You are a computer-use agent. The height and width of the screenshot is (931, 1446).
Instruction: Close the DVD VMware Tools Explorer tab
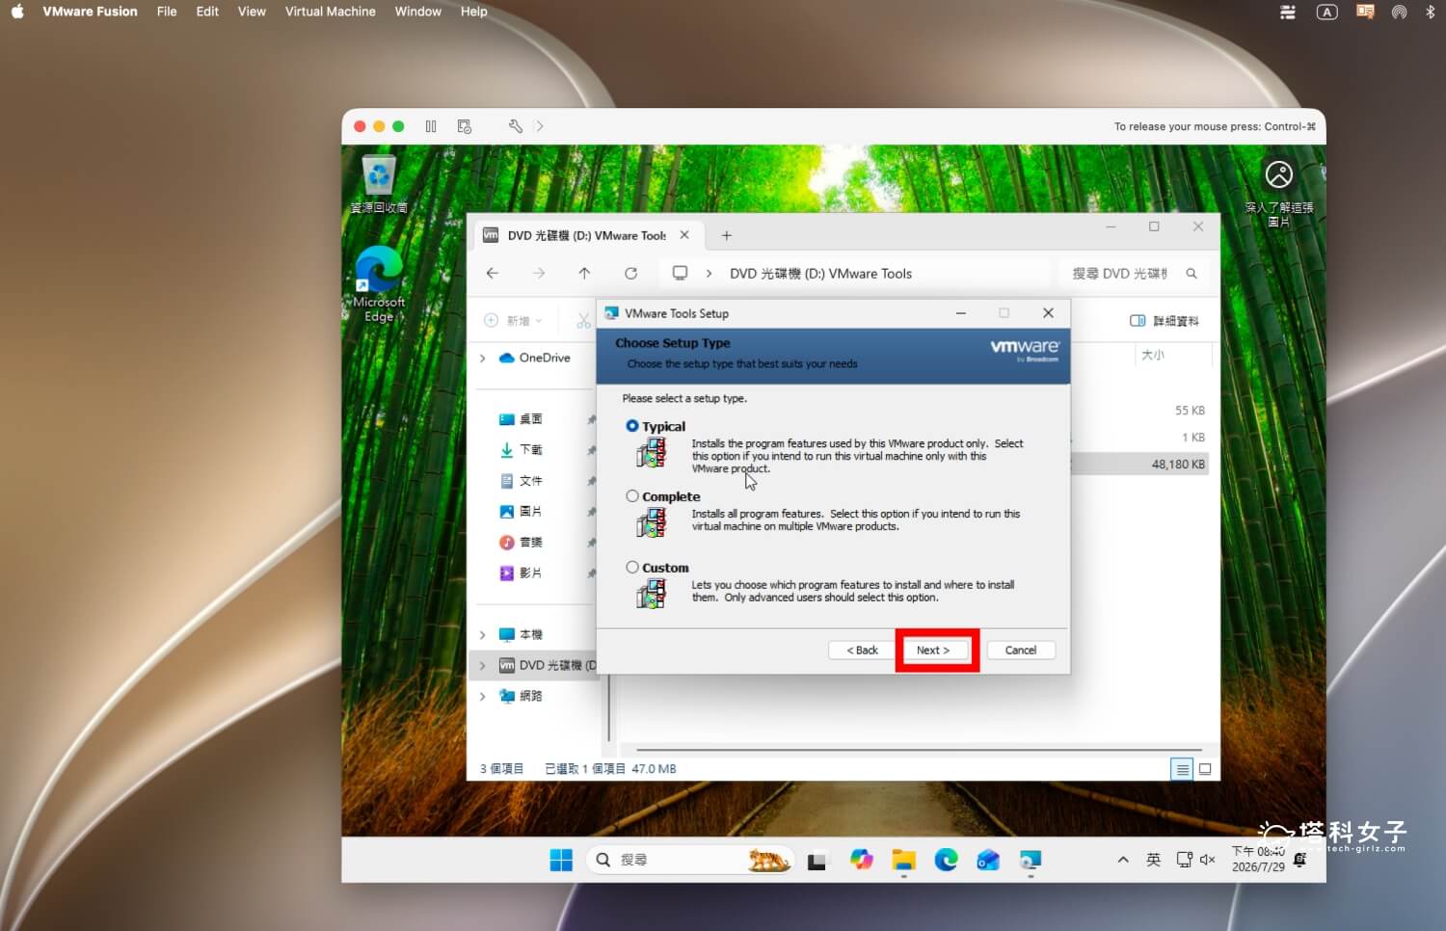coord(684,235)
